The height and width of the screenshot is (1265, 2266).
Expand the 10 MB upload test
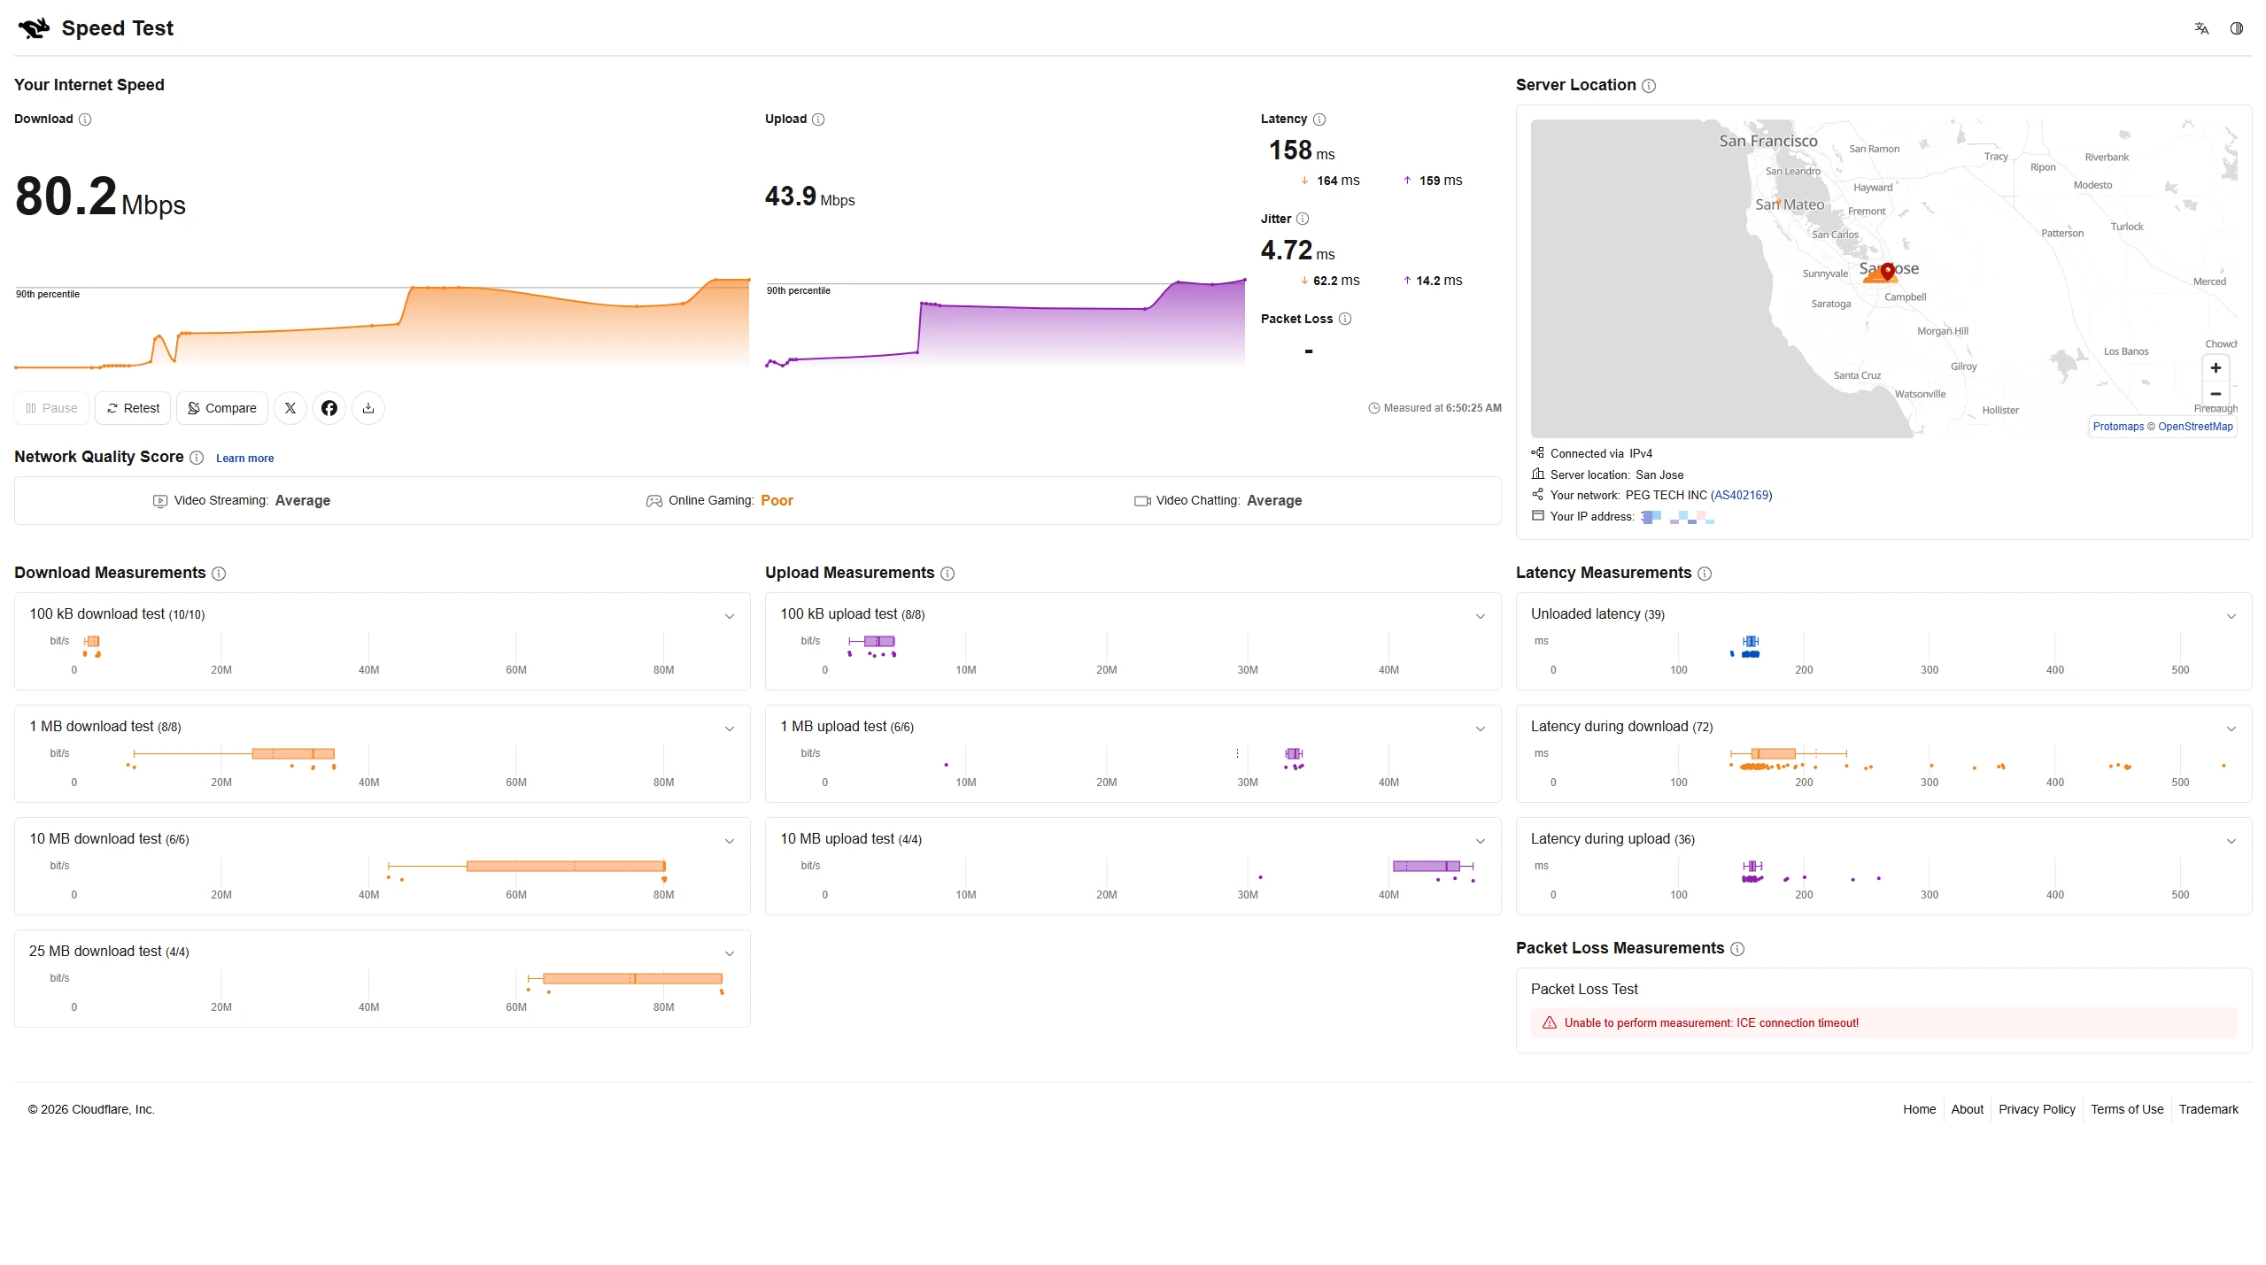click(1481, 841)
